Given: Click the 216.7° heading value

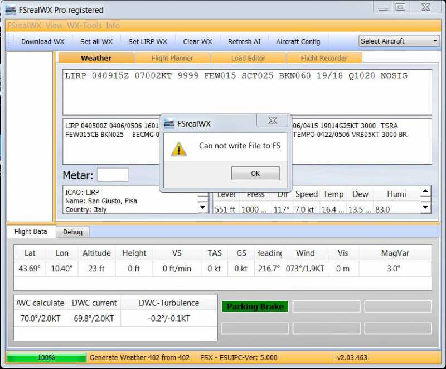Looking at the screenshot, I should click(x=269, y=269).
